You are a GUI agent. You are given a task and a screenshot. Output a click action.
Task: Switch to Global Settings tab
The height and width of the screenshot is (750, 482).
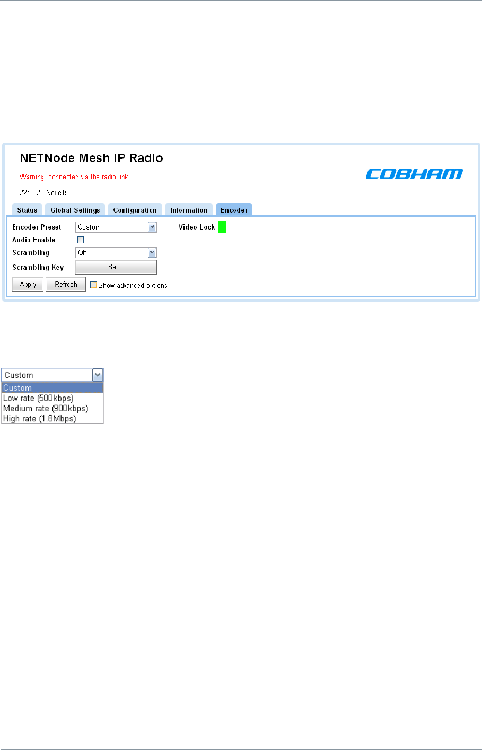pos(75,210)
